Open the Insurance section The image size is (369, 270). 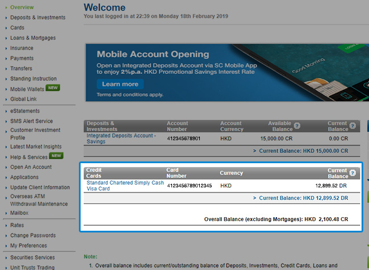[x=22, y=48]
